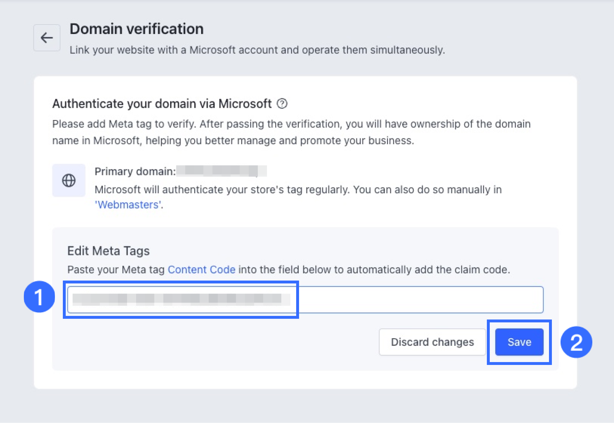Screen dimensions: 614x423
Task: Click the blurred code inside the Meta tag field
Action: (181, 299)
